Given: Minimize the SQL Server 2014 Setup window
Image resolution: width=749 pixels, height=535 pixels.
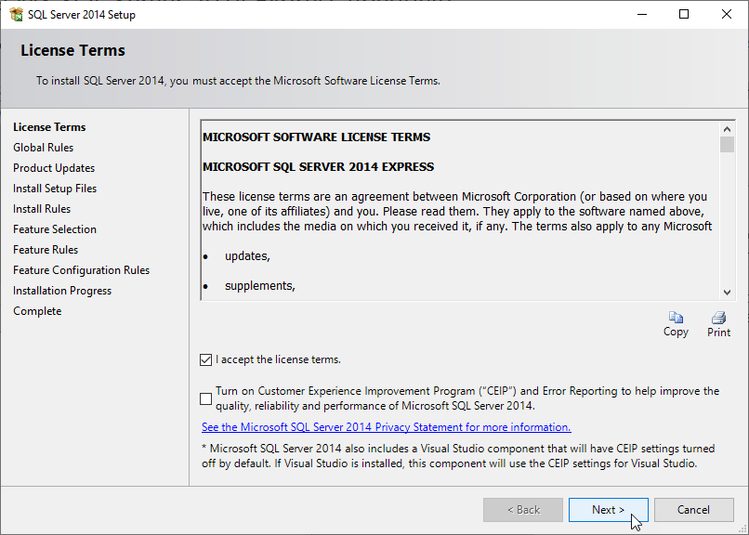Looking at the screenshot, I should pos(641,15).
